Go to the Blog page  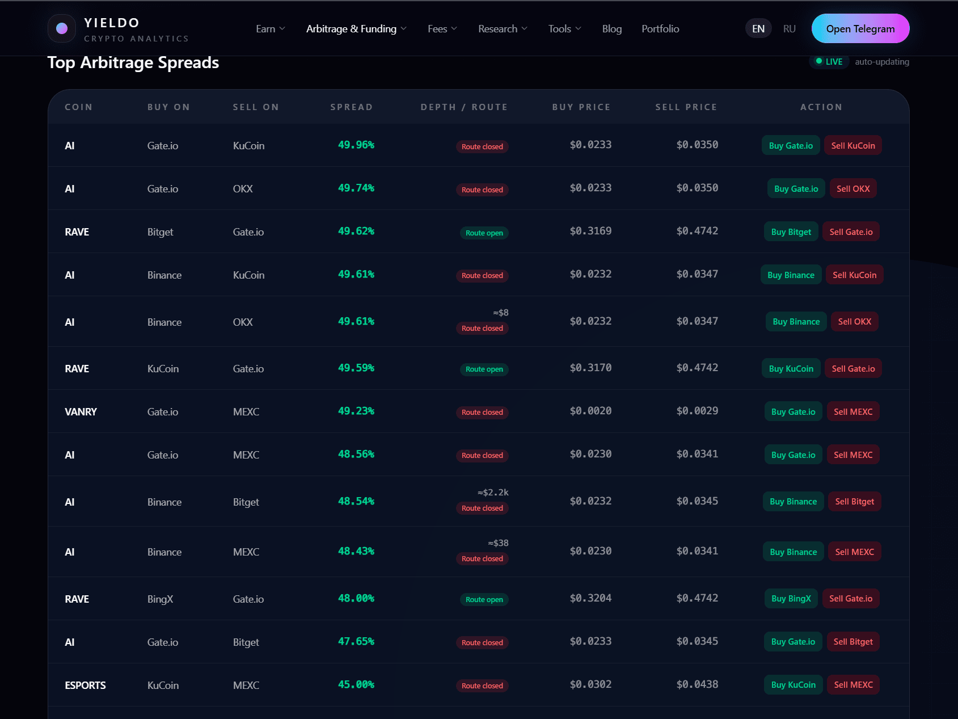pyautogui.click(x=612, y=29)
